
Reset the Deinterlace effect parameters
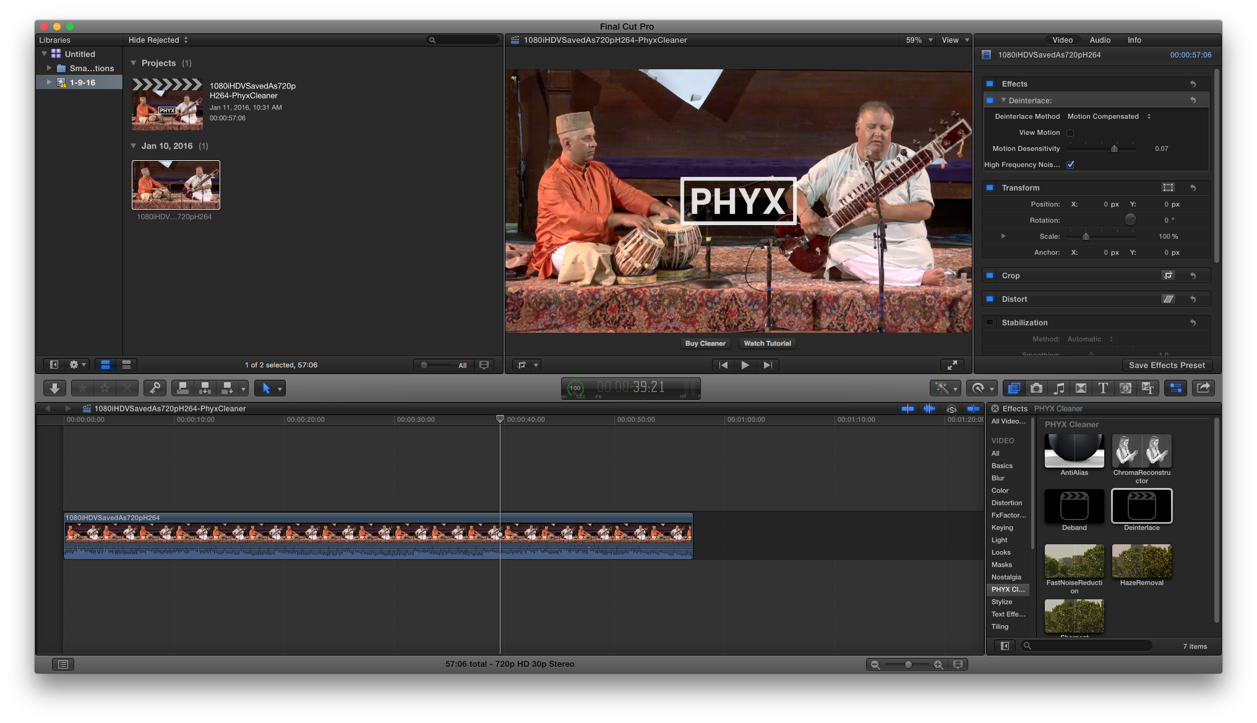tap(1193, 100)
